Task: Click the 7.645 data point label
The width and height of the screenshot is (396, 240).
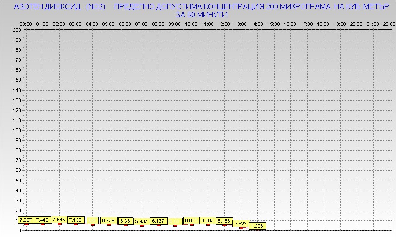Action: click(59, 220)
